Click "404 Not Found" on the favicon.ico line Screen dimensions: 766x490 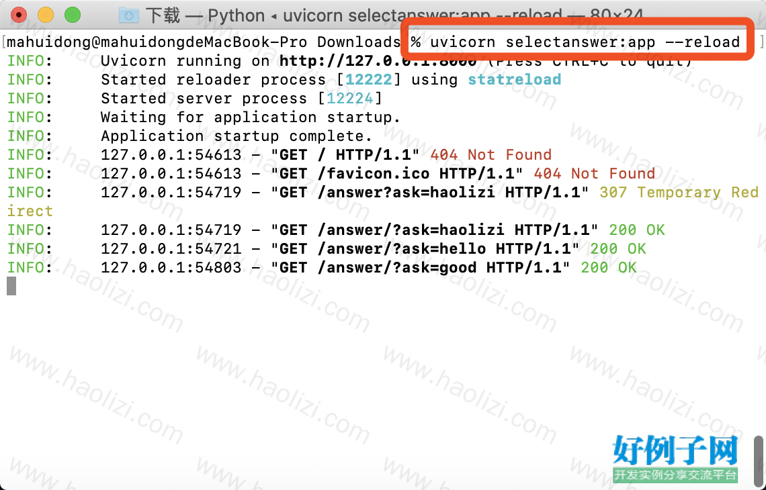click(594, 174)
